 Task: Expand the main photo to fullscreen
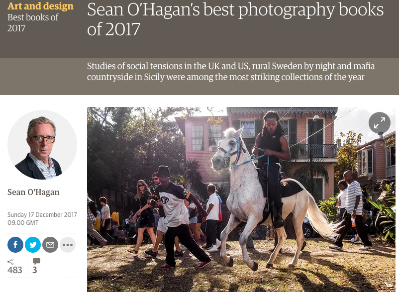(380, 123)
